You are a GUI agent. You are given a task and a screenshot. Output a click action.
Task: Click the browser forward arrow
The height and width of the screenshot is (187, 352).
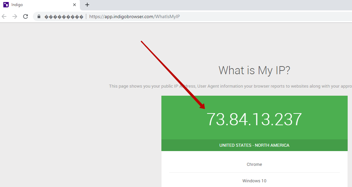coord(14,16)
